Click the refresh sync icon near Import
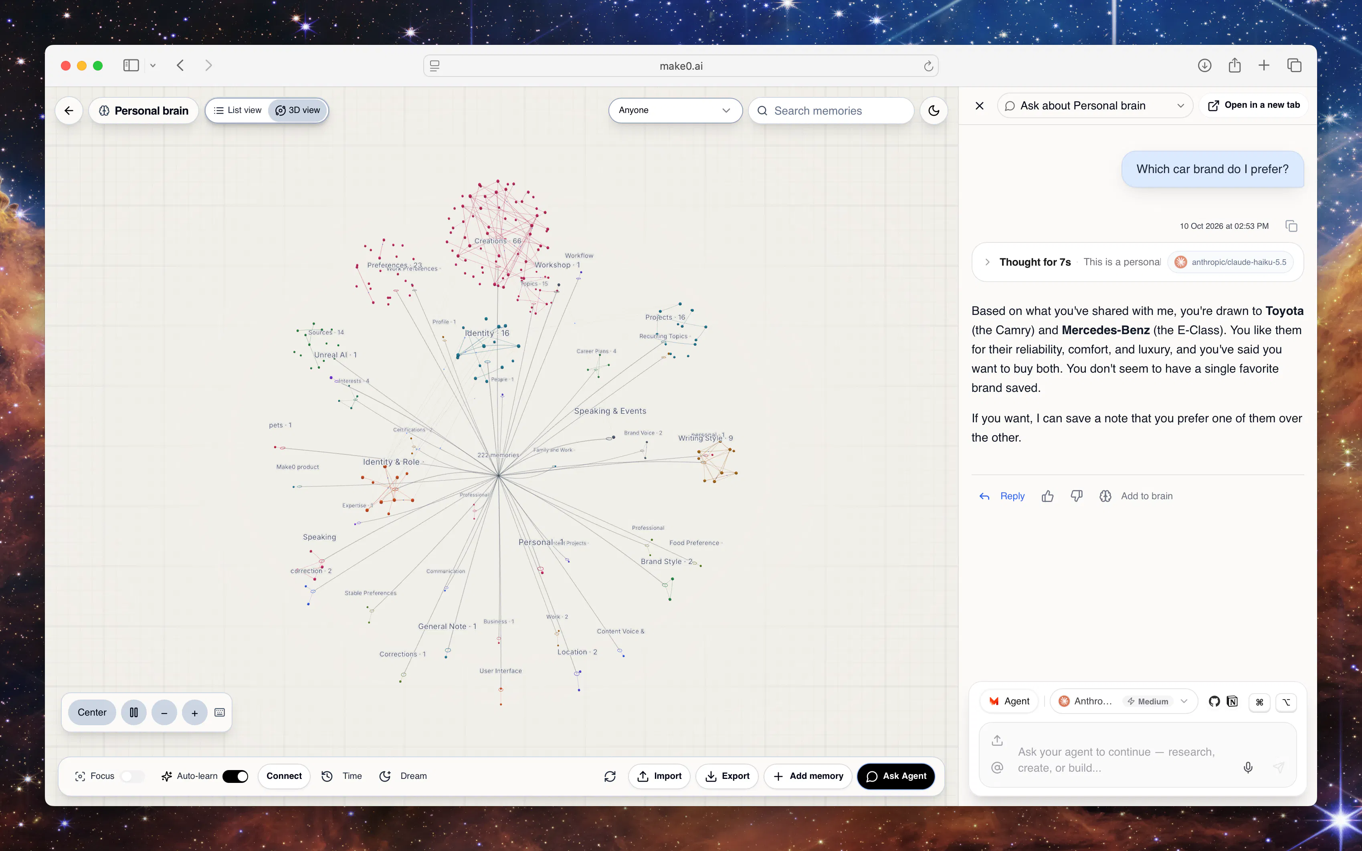This screenshot has height=851, width=1362. (610, 776)
